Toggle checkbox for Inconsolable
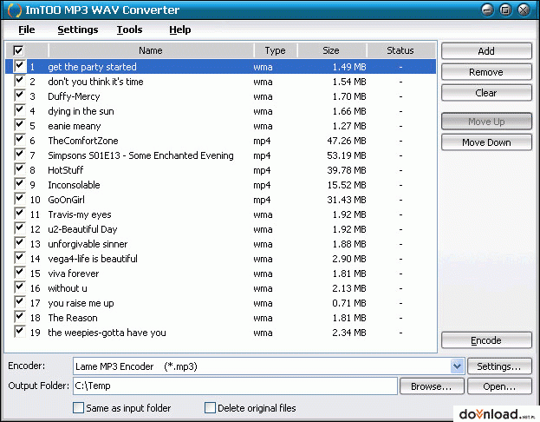Screen dimensions: 540x422 tap(19, 185)
